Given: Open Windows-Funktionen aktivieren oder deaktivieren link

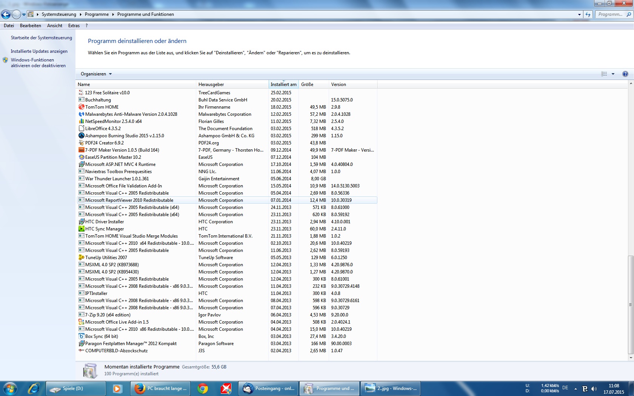Looking at the screenshot, I should click(x=38, y=63).
